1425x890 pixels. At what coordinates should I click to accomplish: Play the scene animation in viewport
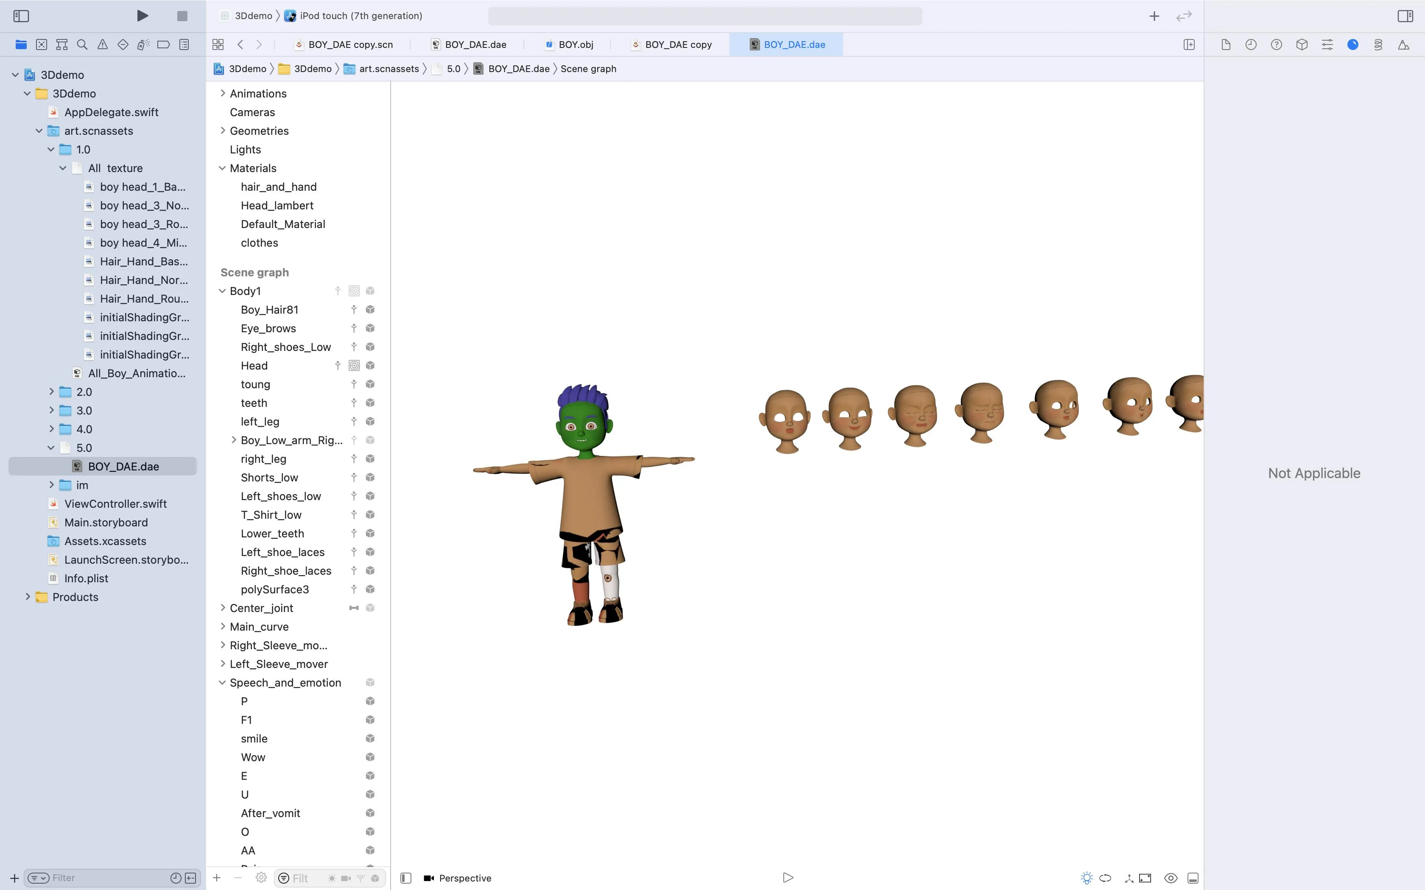coord(788,878)
